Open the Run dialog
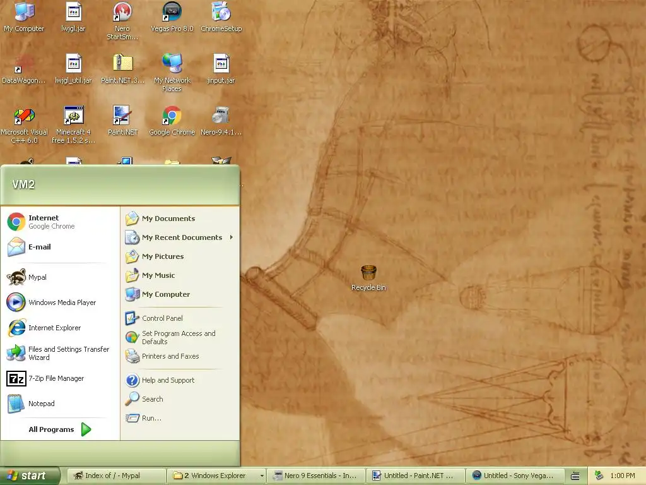Viewport: 646px width, 485px height. [x=180, y=418]
